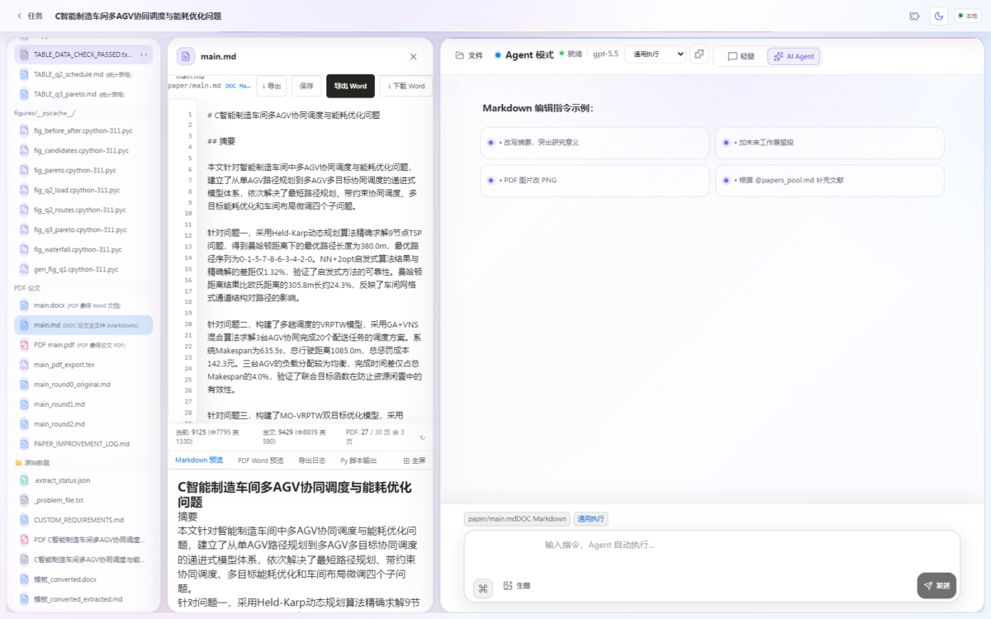
Task: Switch to 轻量 chat mode
Action: tap(740, 56)
